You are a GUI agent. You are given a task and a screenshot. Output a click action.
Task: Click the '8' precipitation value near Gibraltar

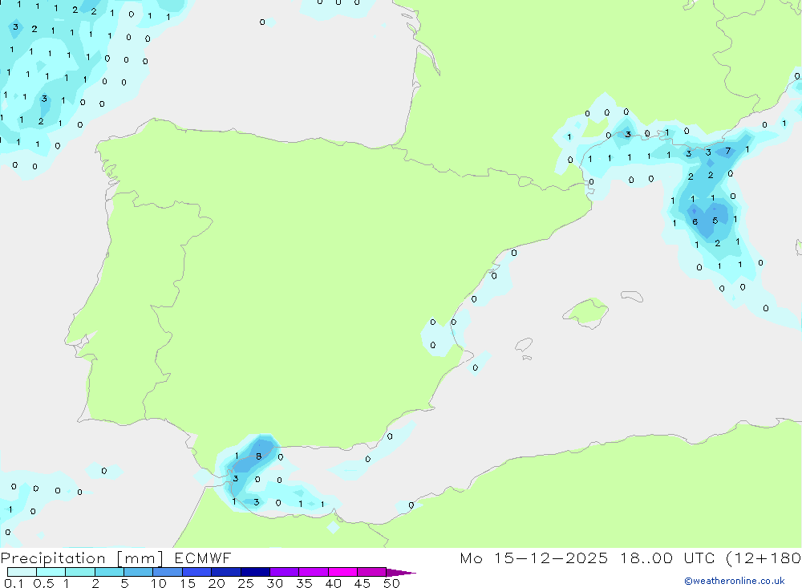[259, 456]
